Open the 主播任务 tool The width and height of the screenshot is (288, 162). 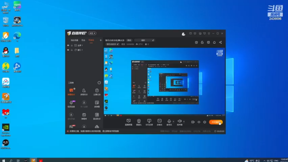[97, 92]
